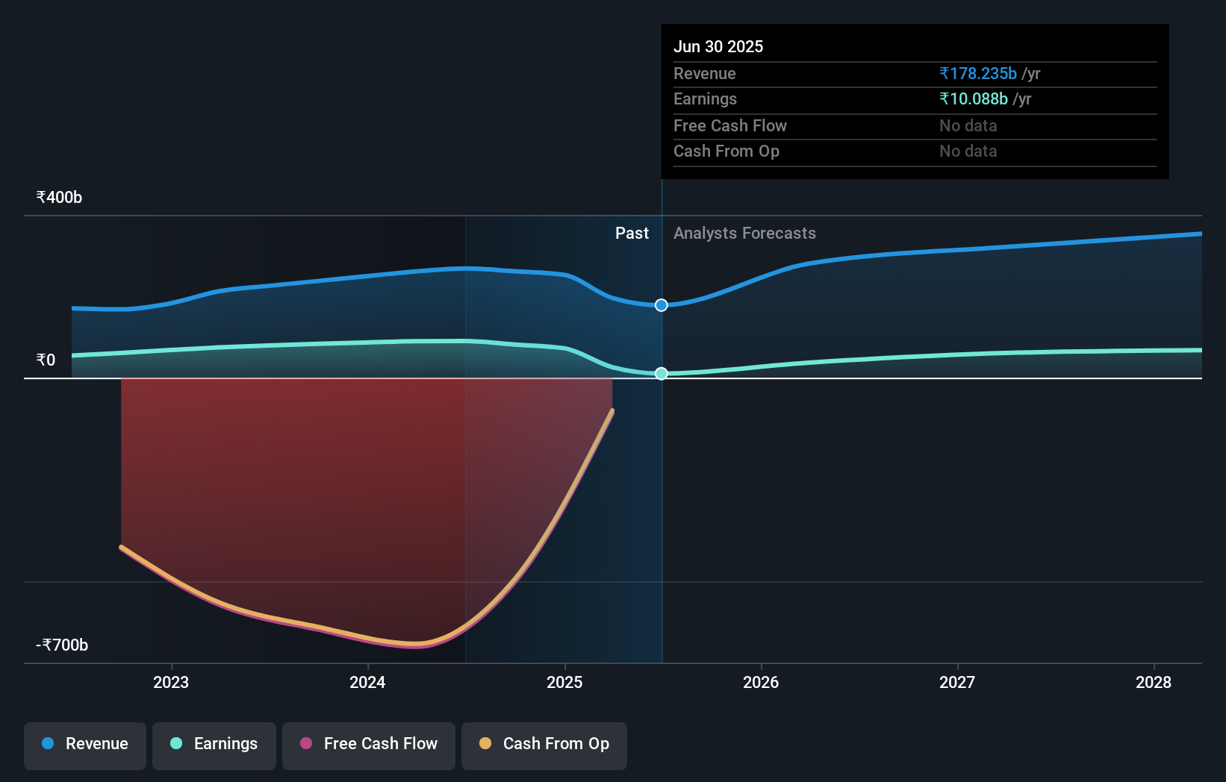
Task: Click the Cash From Op legend dot icon
Action: (486, 744)
